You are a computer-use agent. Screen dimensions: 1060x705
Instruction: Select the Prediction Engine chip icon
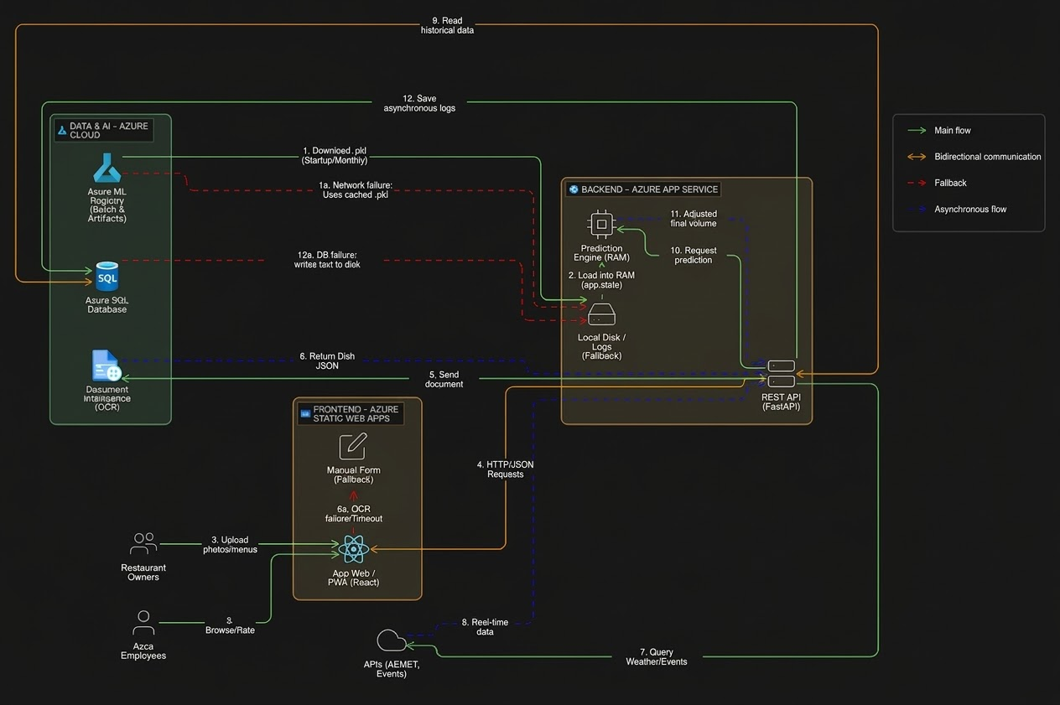click(x=600, y=225)
